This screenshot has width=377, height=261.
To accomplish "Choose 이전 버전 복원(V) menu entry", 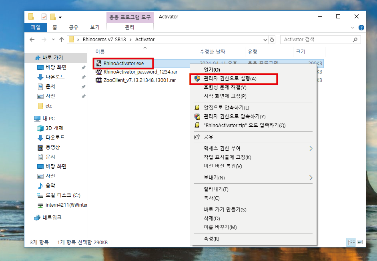I will tap(253, 166).
